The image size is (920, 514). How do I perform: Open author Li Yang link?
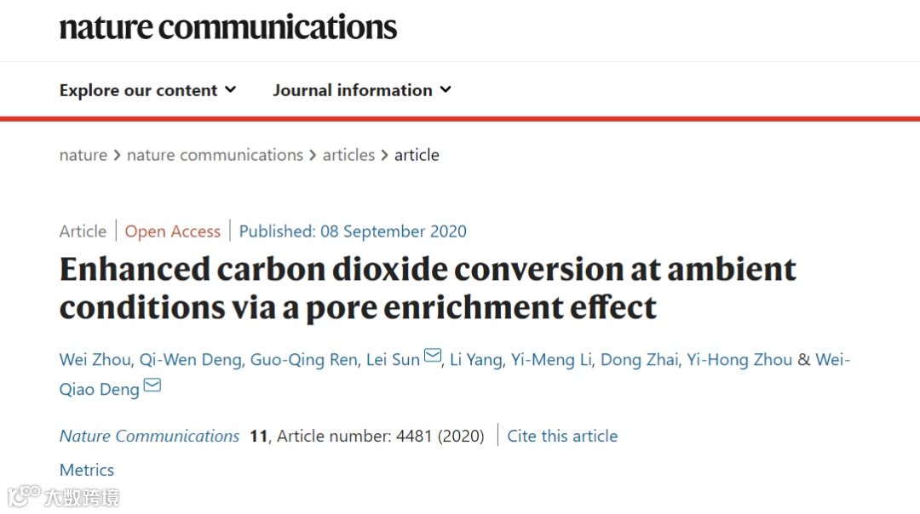475,360
